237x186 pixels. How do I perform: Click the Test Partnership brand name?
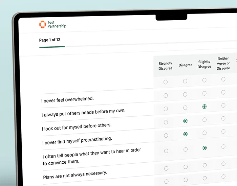pos(57,24)
